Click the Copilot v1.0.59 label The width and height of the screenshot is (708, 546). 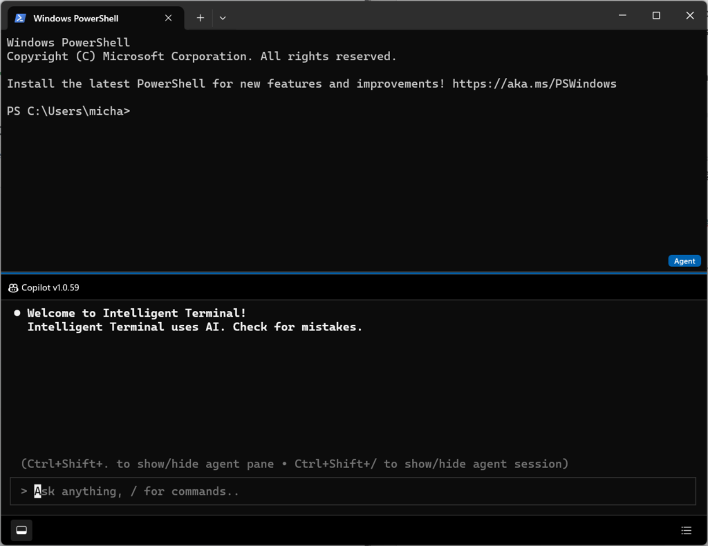(x=50, y=288)
